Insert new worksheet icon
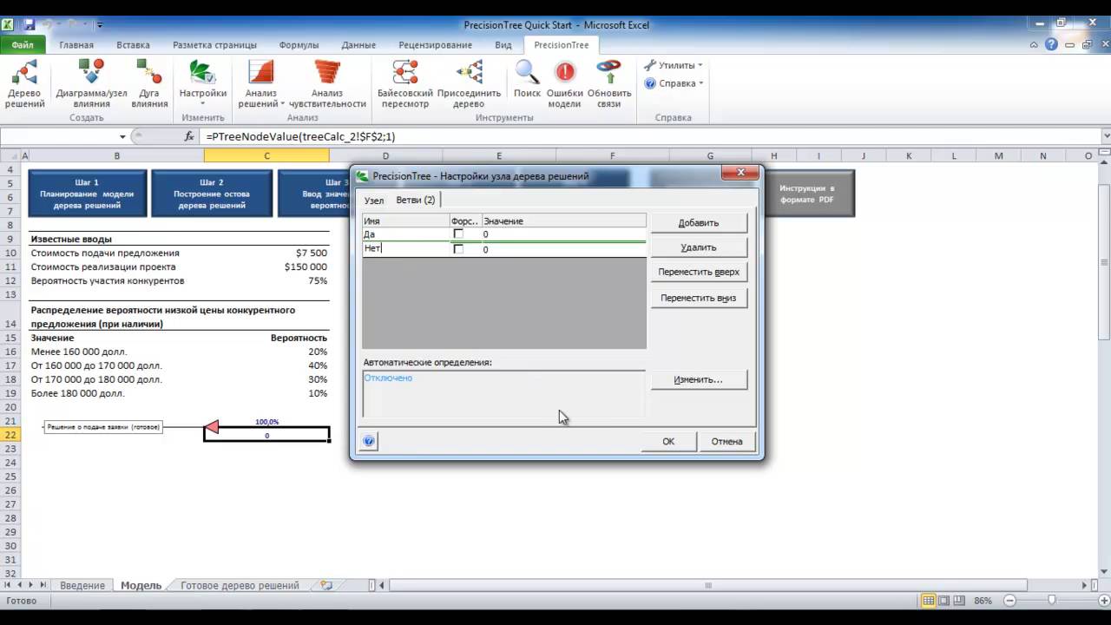Image resolution: width=1111 pixels, height=625 pixels. point(326,585)
